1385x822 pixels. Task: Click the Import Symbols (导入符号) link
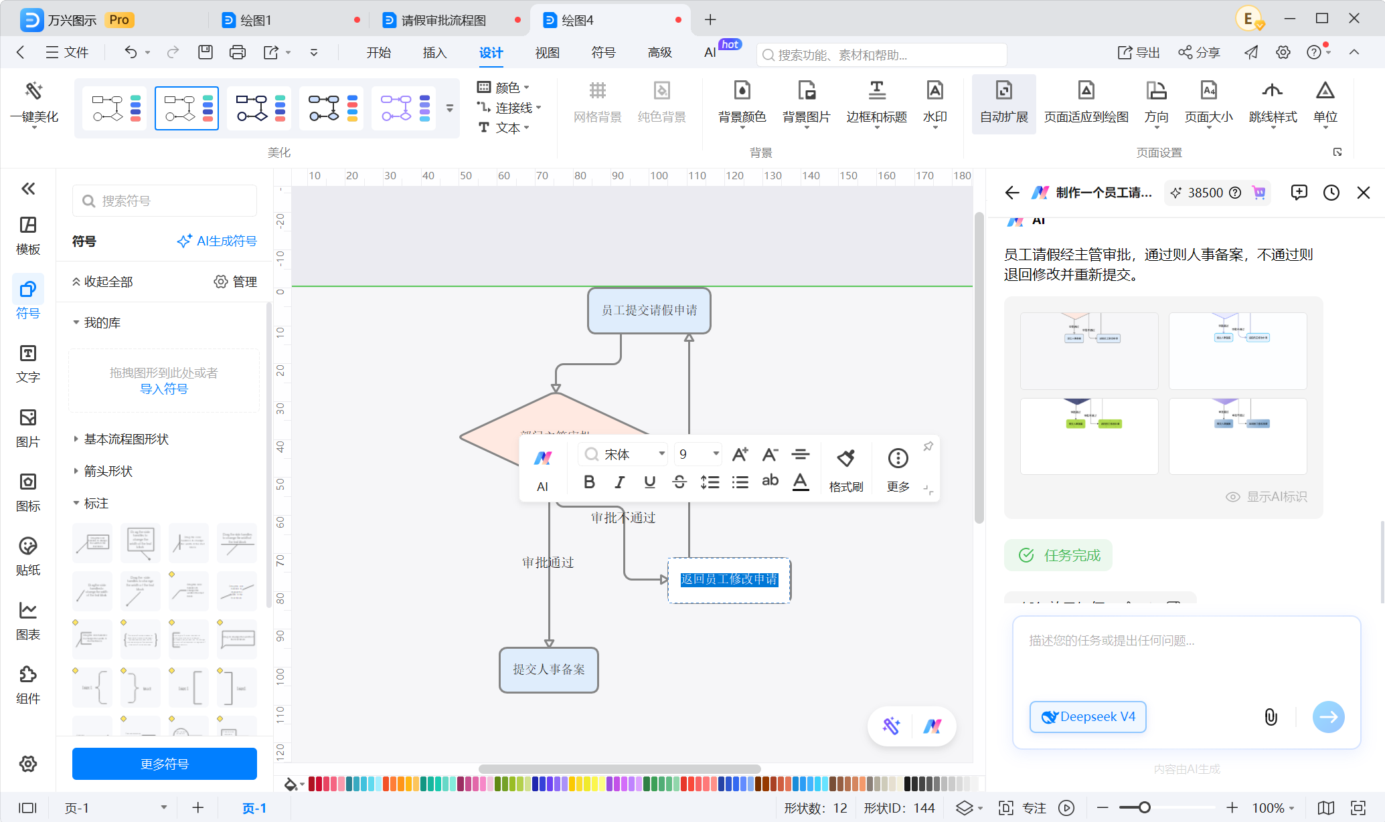pos(164,389)
